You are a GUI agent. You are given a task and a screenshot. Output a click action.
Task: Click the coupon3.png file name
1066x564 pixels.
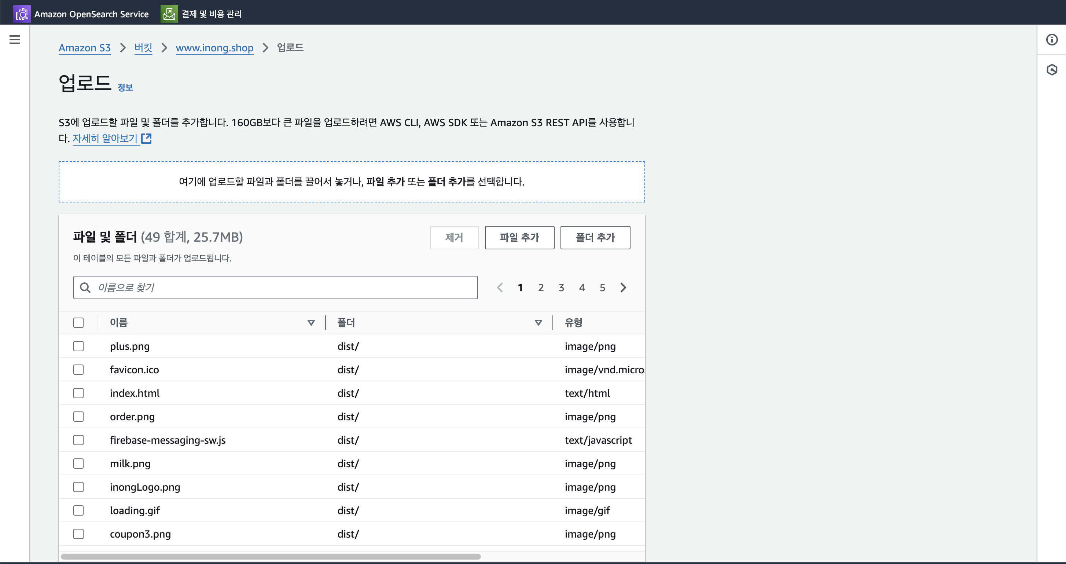(140, 534)
